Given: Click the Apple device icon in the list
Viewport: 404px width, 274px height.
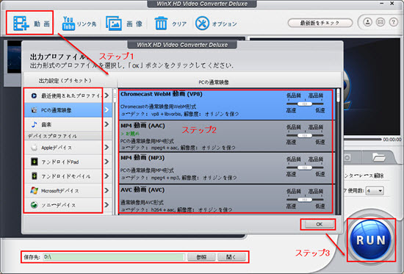Looking at the screenshot, I should click(x=34, y=148).
